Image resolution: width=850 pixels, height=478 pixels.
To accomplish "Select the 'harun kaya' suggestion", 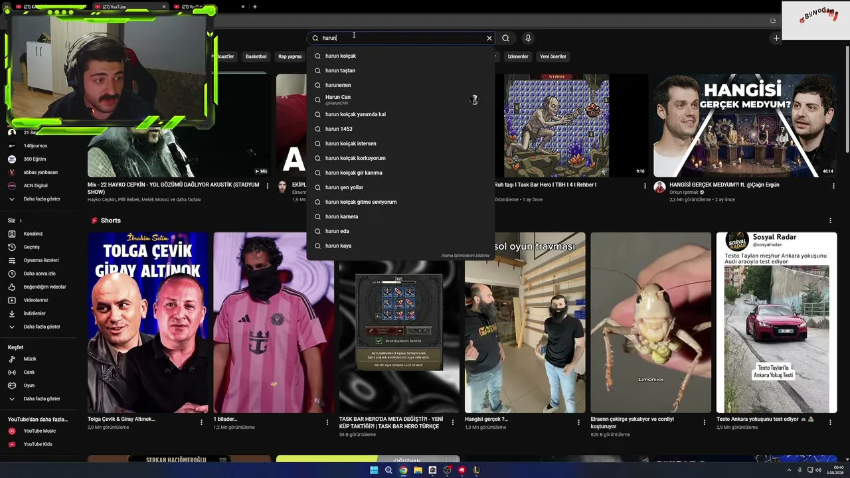I will pyautogui.click(x=400, y=246).
